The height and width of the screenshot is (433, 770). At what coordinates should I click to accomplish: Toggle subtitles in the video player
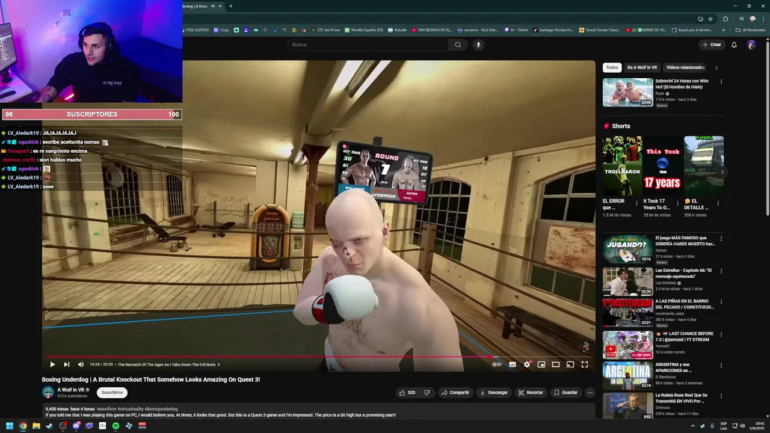tap(513, 364)
